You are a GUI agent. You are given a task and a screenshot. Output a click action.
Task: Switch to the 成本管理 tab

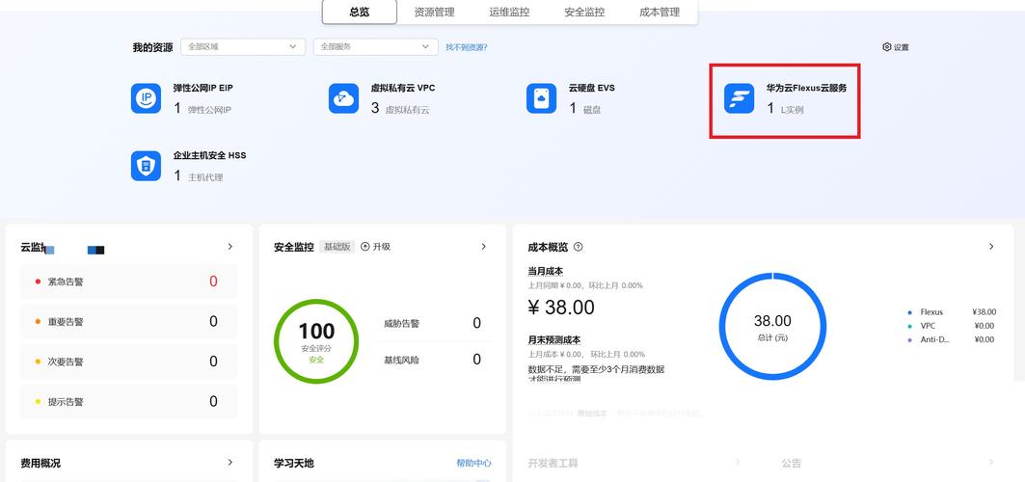(x=660, y=12)
